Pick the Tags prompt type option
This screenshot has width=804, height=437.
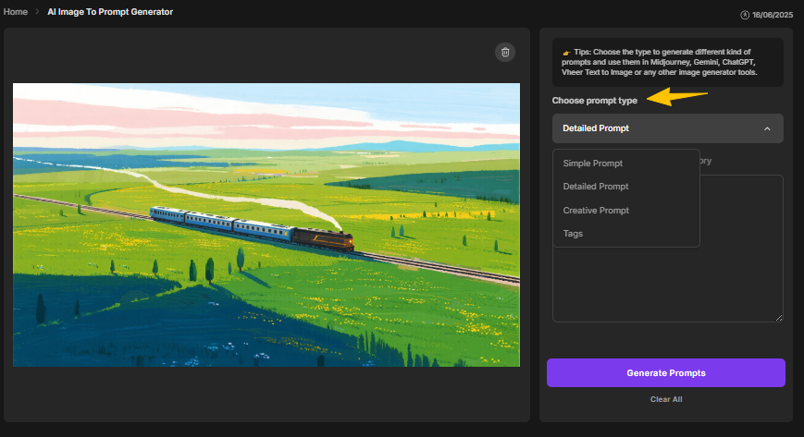[x=573, y=234]
